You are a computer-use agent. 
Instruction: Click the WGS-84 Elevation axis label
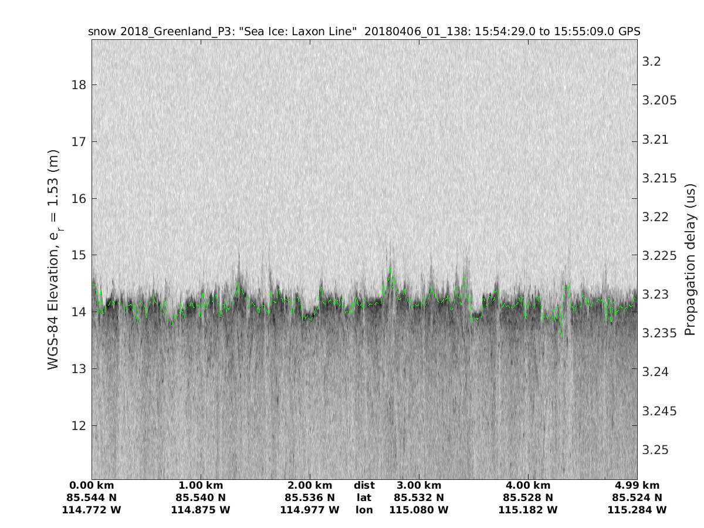pyautogui.click(x=54, y=259)
